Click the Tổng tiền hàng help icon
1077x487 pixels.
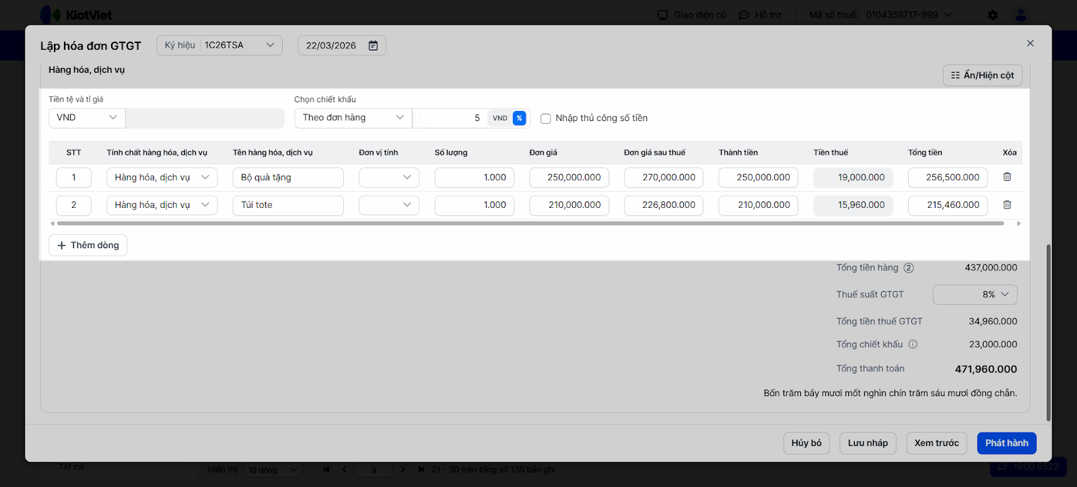coord(909,268)
